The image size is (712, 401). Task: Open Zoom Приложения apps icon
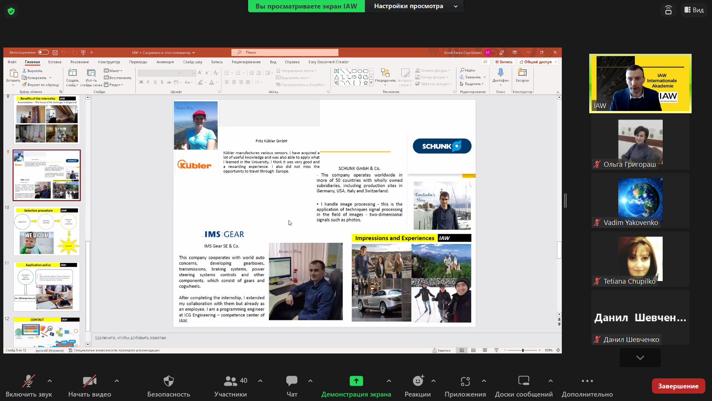click(465, 381)
